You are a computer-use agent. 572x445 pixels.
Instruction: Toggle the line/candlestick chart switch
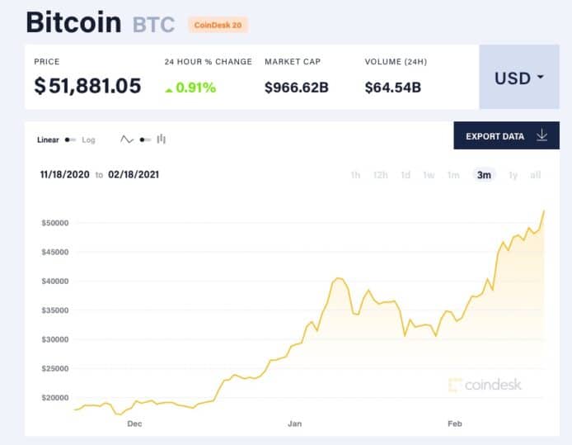(x=145, y=140)
